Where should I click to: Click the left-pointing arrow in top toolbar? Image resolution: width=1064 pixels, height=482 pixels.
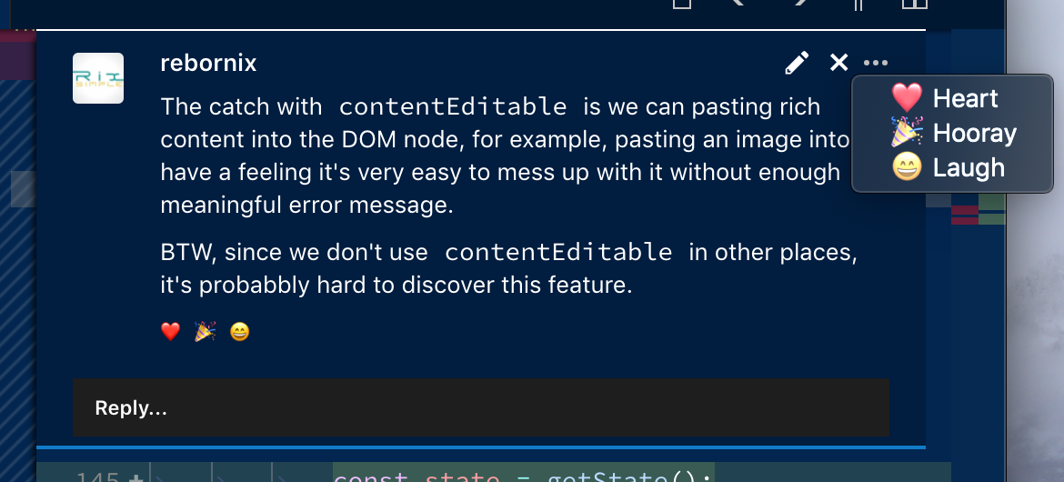pos(738,4)
